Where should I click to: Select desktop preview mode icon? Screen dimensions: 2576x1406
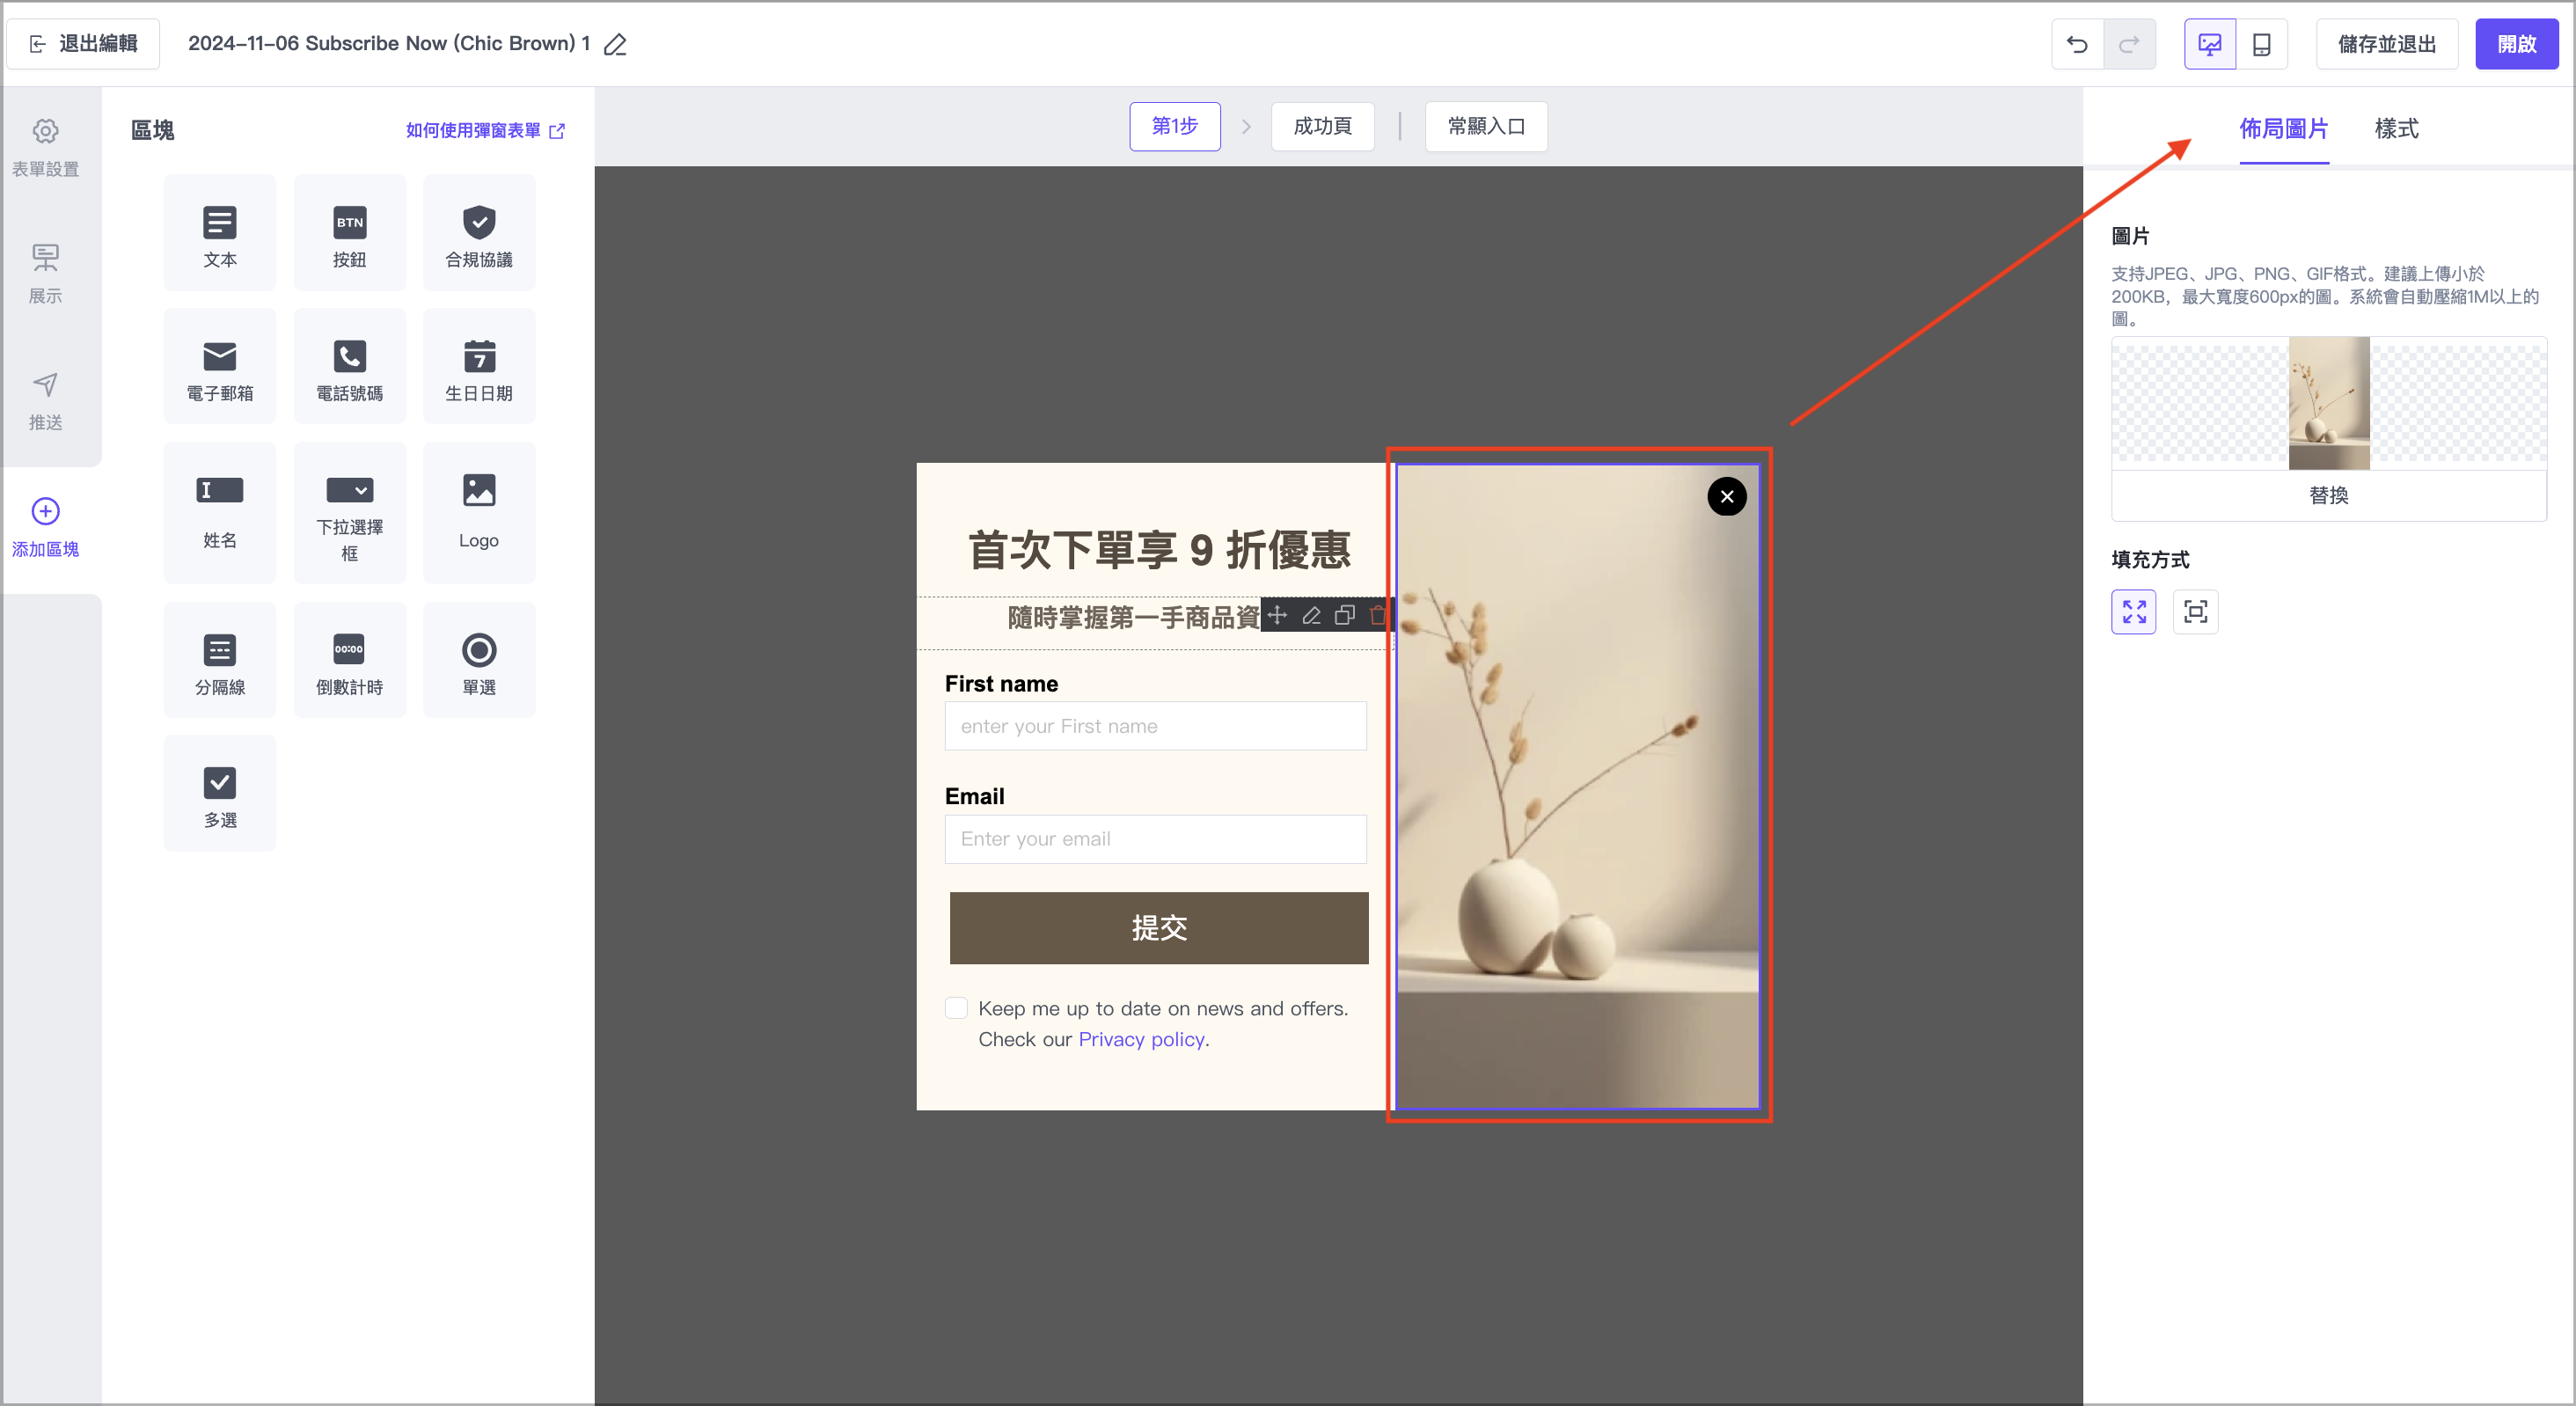2209,44
